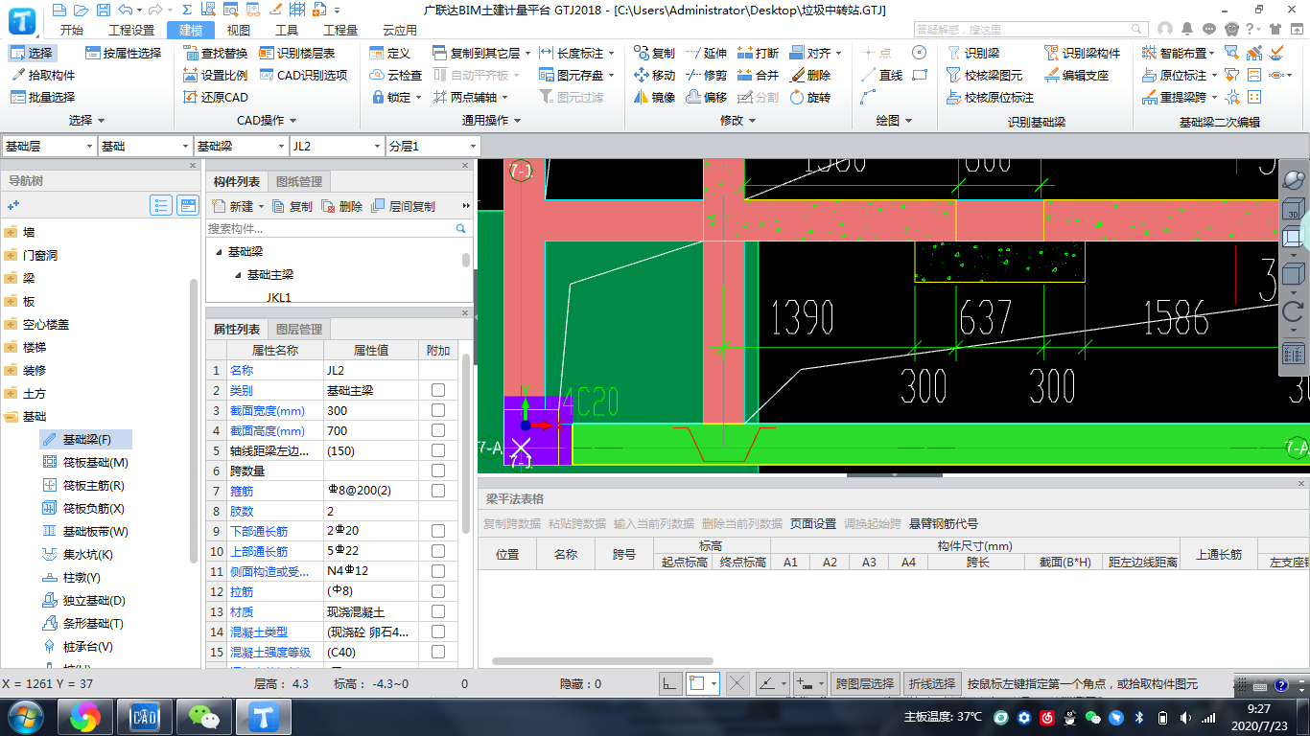The height and width of the screenshot is (736, 1310).
Task: Click 还原CAD restore tool
Action: (215, 97)
